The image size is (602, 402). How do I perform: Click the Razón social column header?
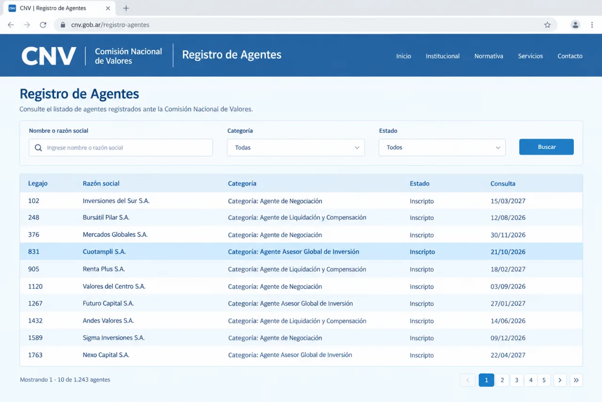tap(101, 184)
